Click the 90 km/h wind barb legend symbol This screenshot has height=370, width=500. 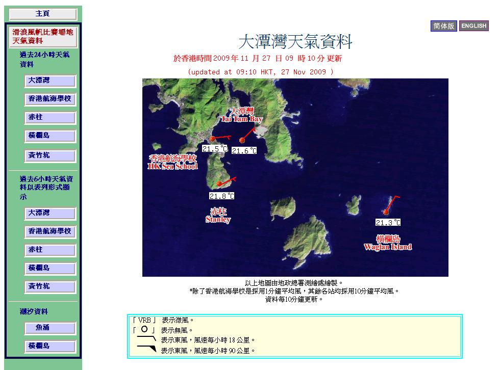coord(146,349)
